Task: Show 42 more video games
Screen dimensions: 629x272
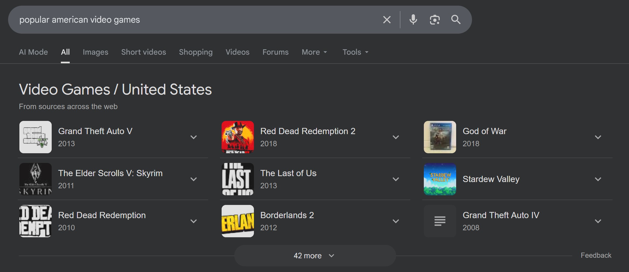Action: 315,256
